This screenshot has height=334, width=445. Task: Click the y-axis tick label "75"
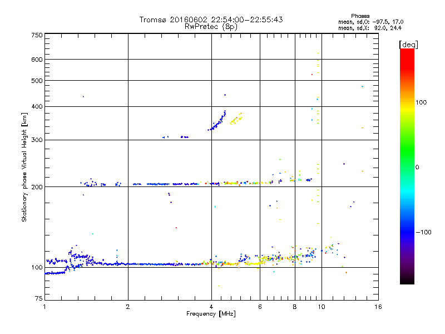[39, 298]
